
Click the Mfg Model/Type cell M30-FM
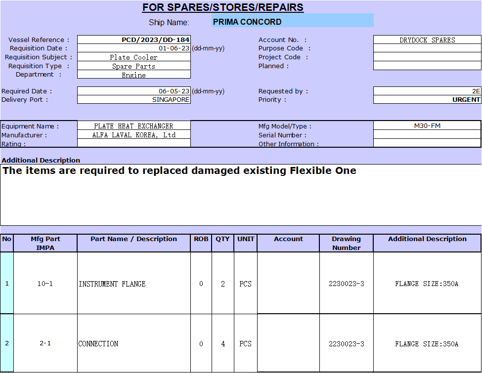click(x=427, y=126)
